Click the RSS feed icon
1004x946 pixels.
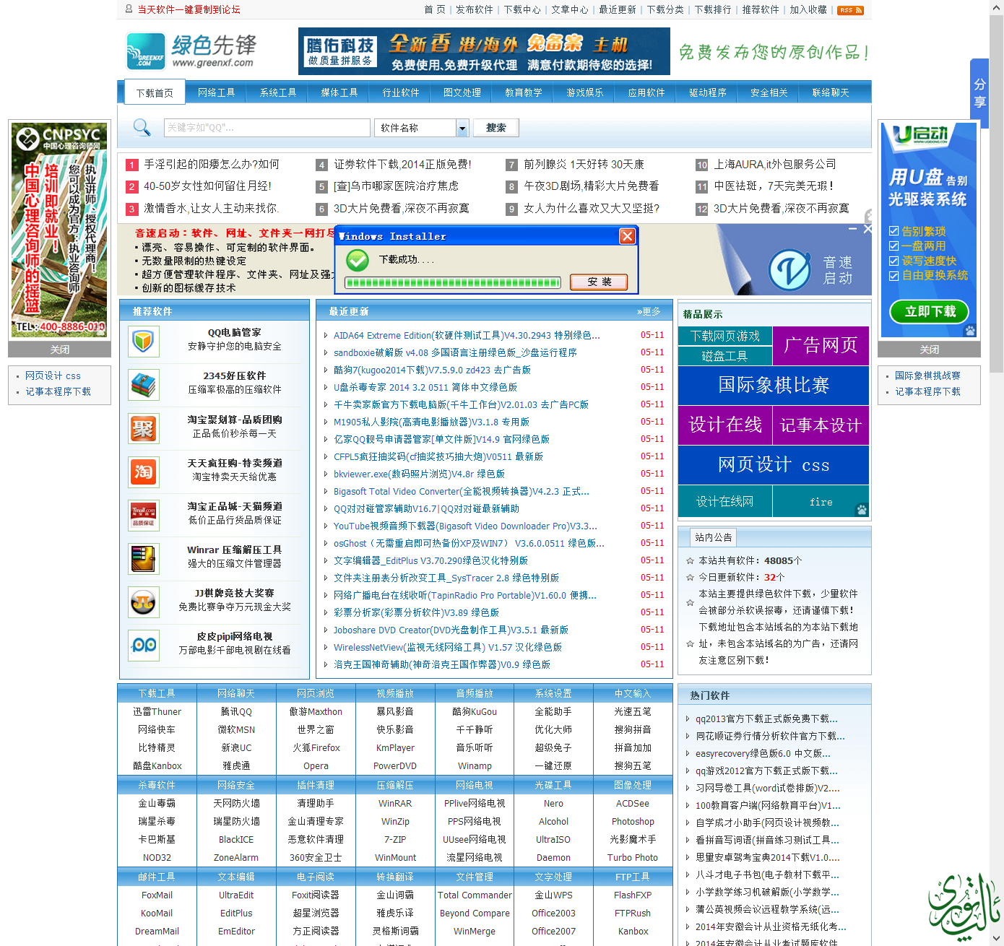(x=850, y=10)
